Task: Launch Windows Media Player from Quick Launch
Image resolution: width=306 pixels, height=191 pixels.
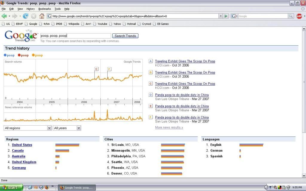Action: [x=41, y=187]
